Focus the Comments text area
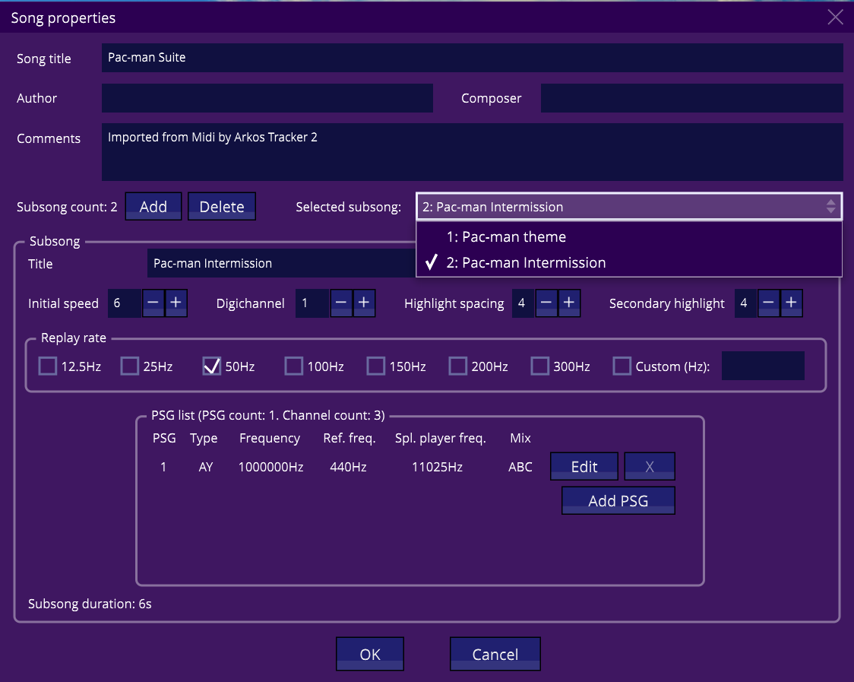The width and height of the screenshot is (854, 682). [472, 152]
